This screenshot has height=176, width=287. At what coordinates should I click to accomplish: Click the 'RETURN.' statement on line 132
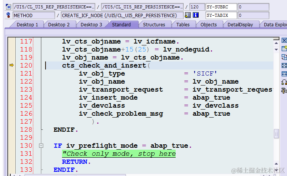(76, 162)
